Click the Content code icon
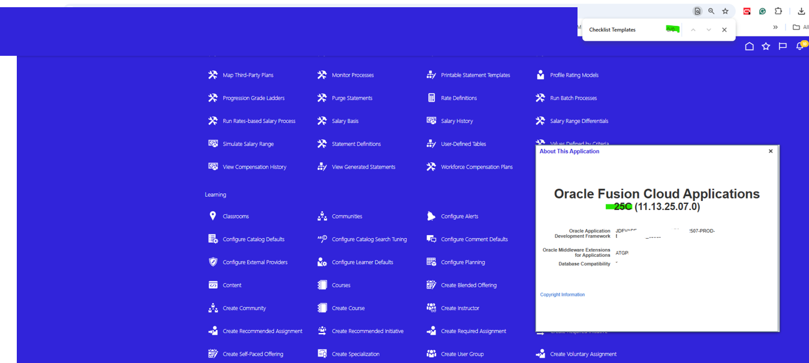809x363 pixels. (213, 285)
